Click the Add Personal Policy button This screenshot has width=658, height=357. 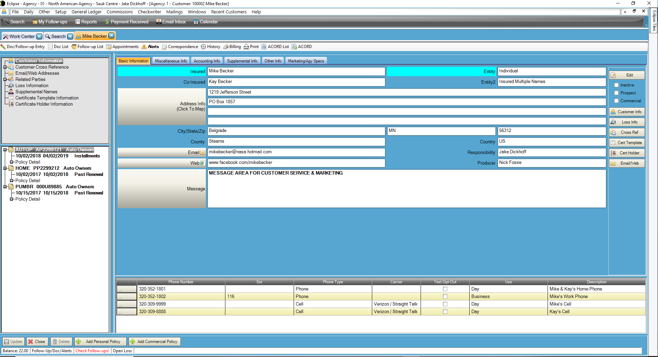point(101,342)
